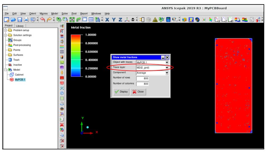Create a Fan object from side toolbar
Screen dimensions: 267x153
pos(62,88)
